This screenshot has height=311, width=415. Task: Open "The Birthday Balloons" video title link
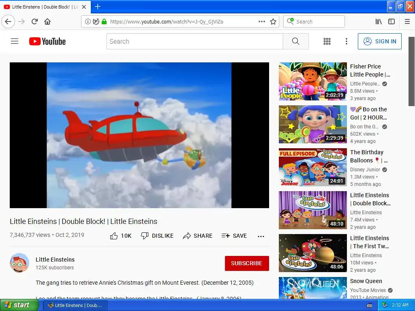point(369,156)
